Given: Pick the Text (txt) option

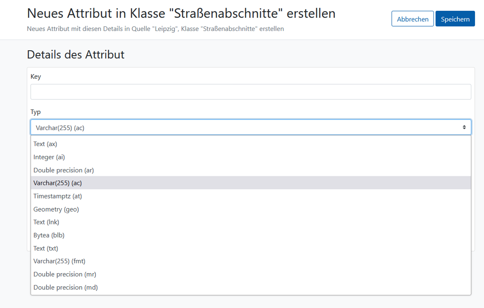Looking at the screenshot, I should click(251, 248).
